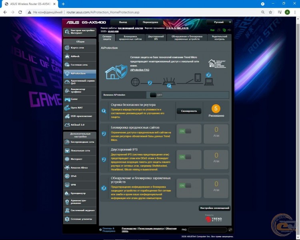
Task: Open Guest Network (Гостевая сеть) icon
Action: [x=67, y=65]
